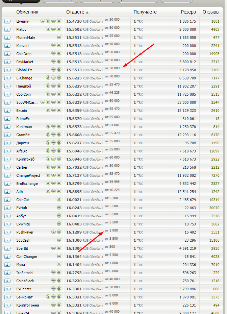
Task: Open the КриптоТонна exchanger link
Action: 28,305
